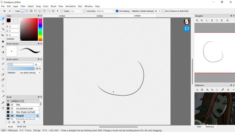
Task: Select the Fill rectangle tool
Action: (x=3, y=41)
